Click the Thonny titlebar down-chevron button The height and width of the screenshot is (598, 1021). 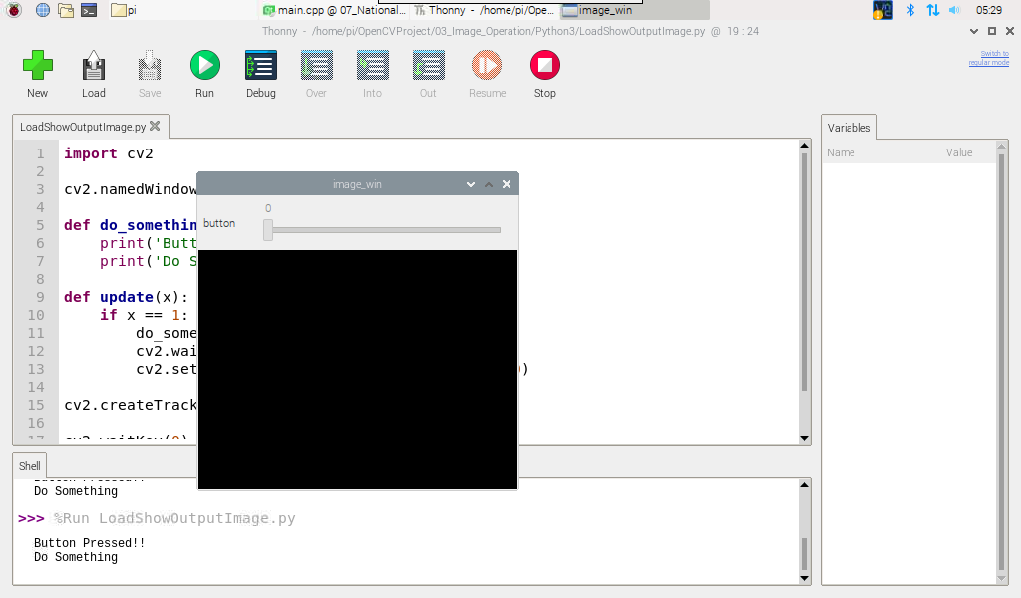point(974,31)
